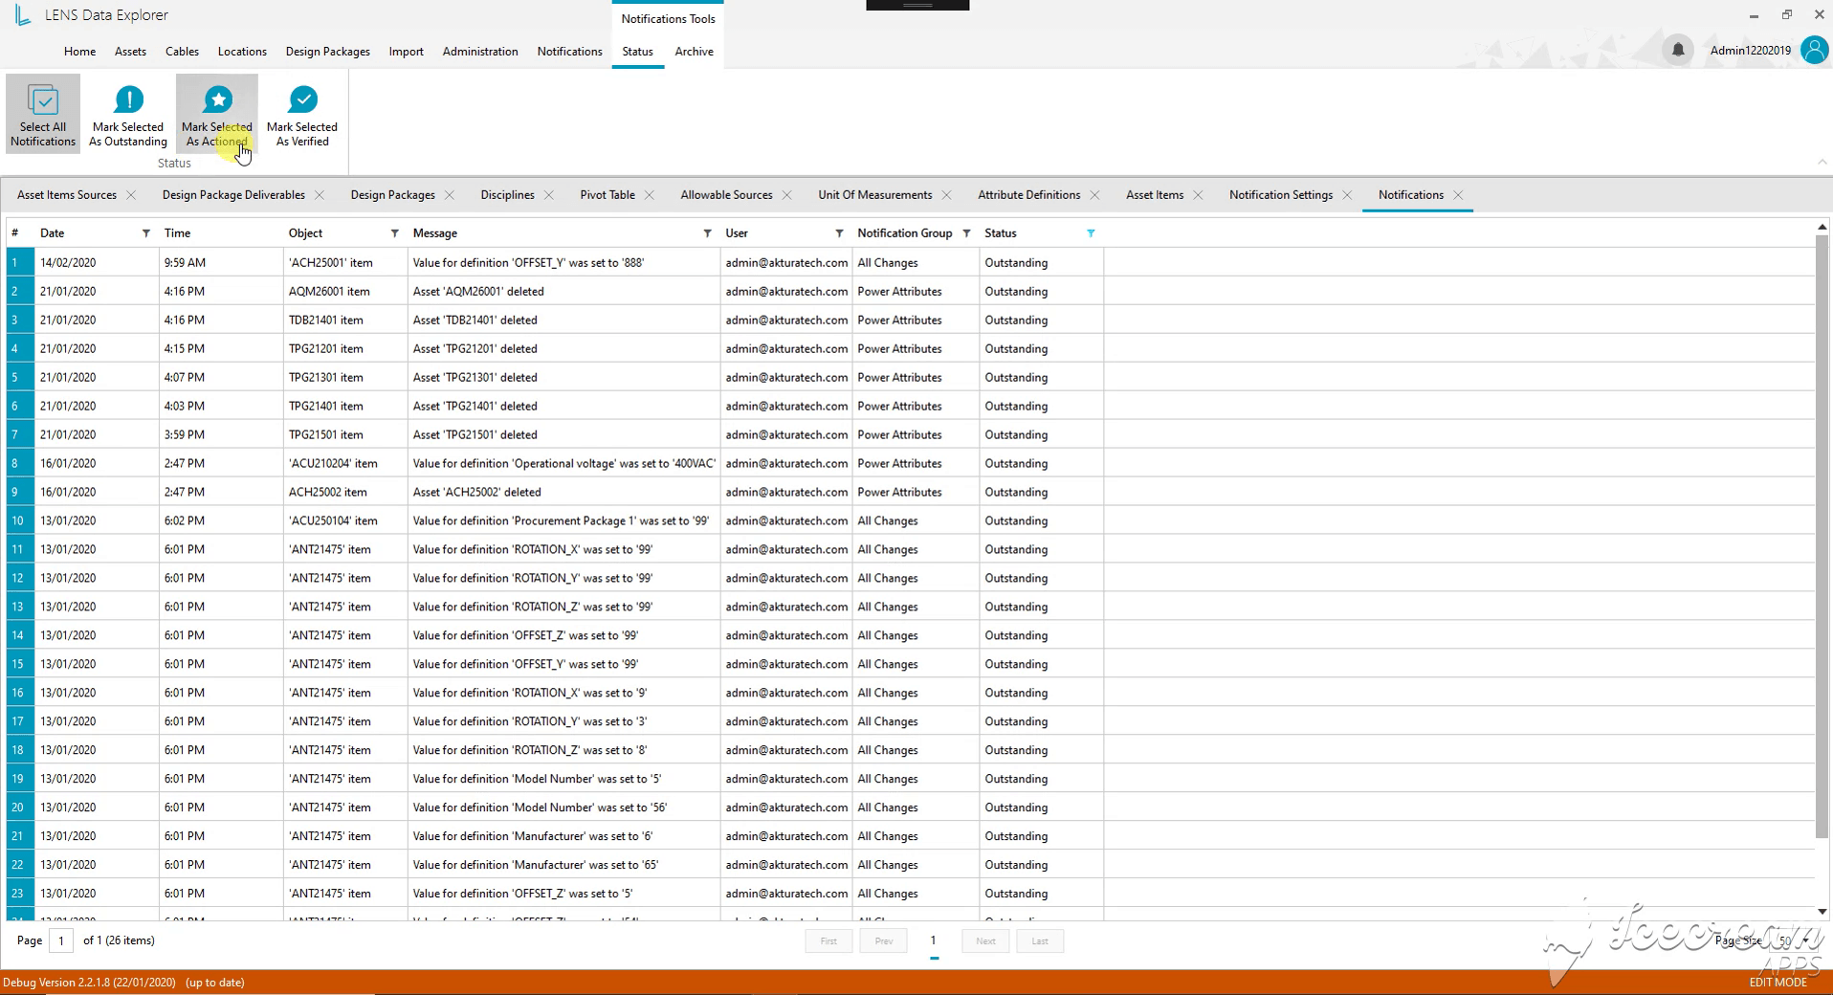Viewport: 1833px width, 995px height.
Task: Click the LENS logo icon
Action: point(23,15)
